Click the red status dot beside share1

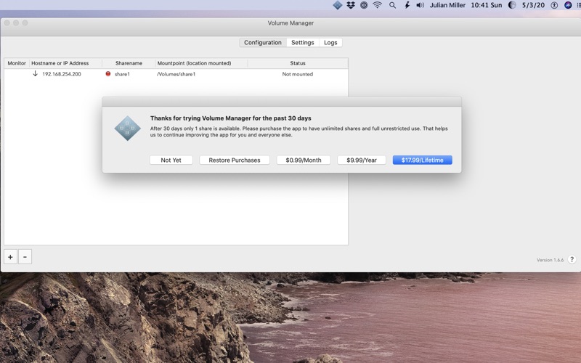pos(107,74)
